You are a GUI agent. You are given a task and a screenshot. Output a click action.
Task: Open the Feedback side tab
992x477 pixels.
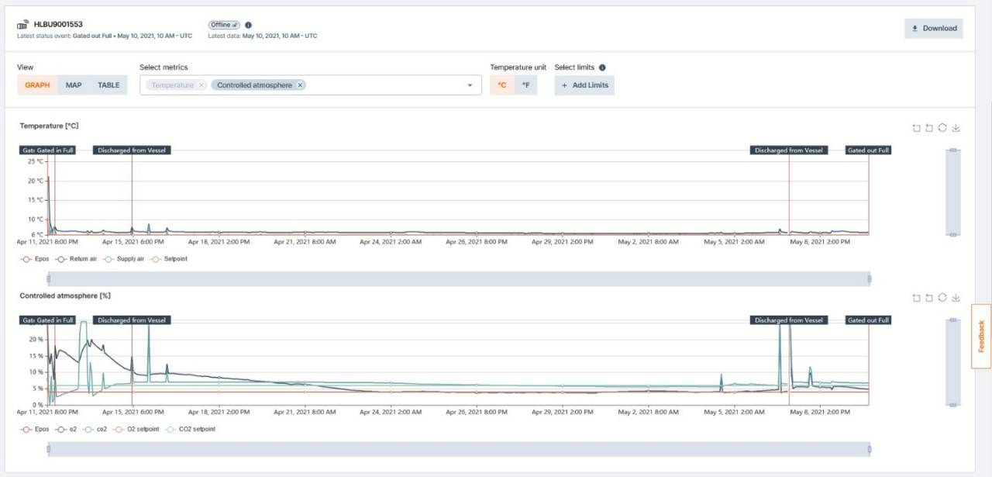[x=981, y=336]
